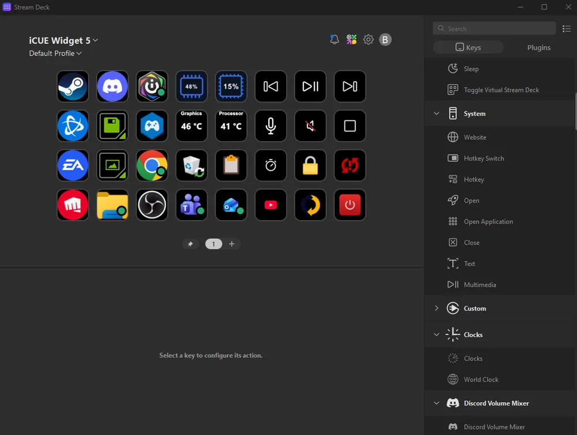Select the Multimedia action

(x=499, y=285)
